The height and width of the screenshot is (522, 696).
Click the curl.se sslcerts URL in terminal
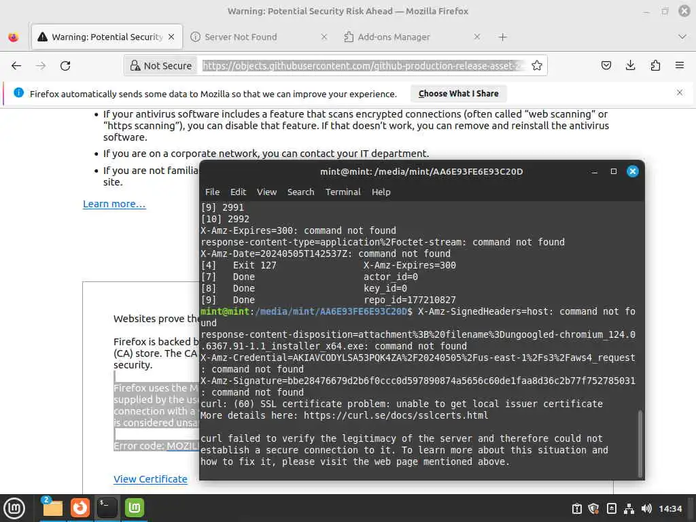coord(396,415)
